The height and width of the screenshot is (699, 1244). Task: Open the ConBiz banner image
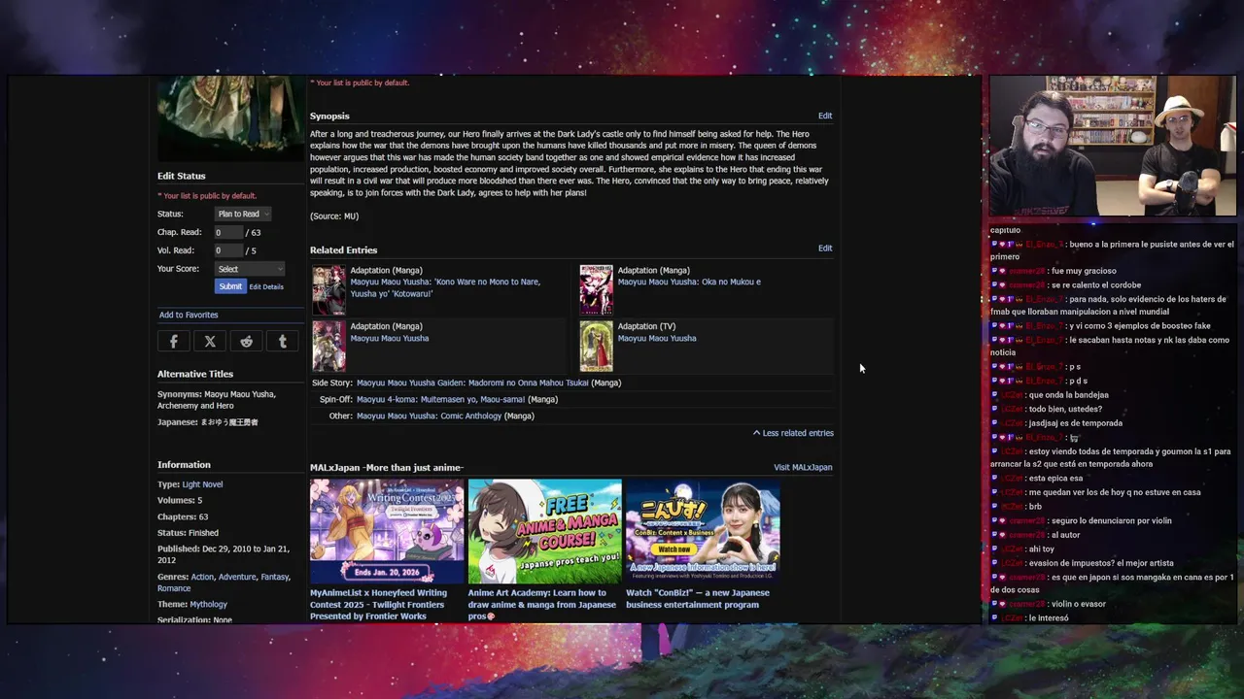703,531
